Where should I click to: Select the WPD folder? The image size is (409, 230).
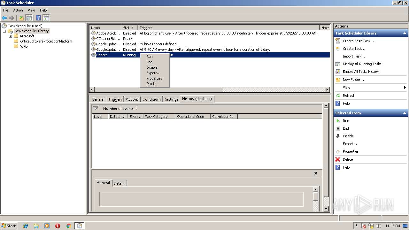click(24, 46)
